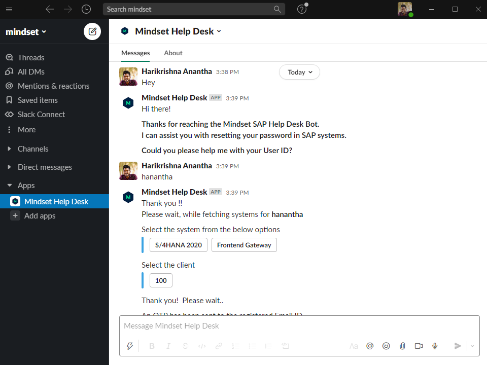
Task: Toggle code block formatting
Action: (x=286, y=346)
